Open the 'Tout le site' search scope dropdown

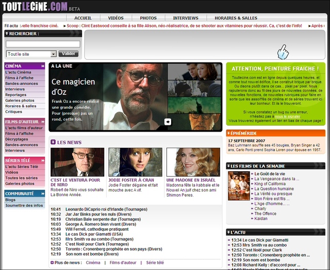[x=53, y=54]
